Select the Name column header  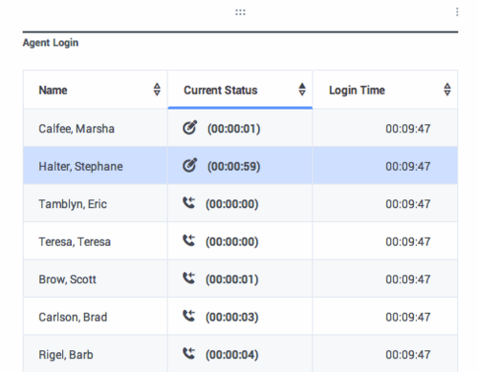tap(95, 90)
